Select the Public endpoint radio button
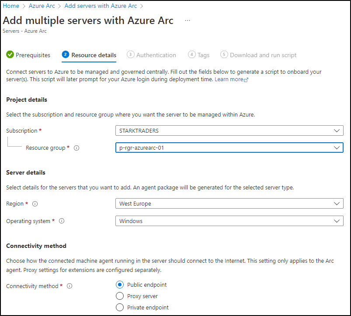This screenshot has height=316, width=351. [120, 285]
